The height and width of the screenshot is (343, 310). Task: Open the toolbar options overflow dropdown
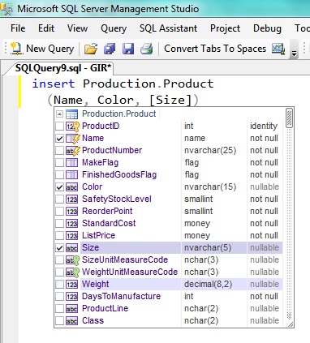[294, 49]
